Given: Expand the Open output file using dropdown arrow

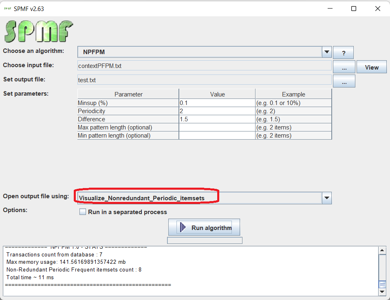Looking at the screenshot, I should (326, 198).
